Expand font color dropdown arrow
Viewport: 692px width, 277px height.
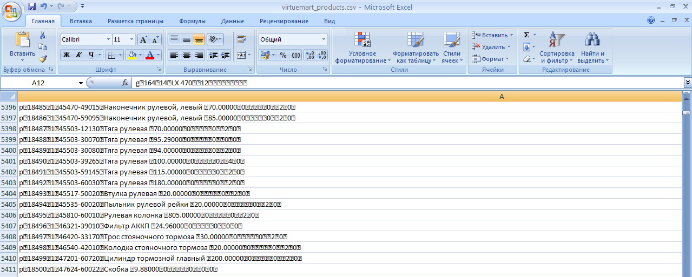[x=159, y=55]
